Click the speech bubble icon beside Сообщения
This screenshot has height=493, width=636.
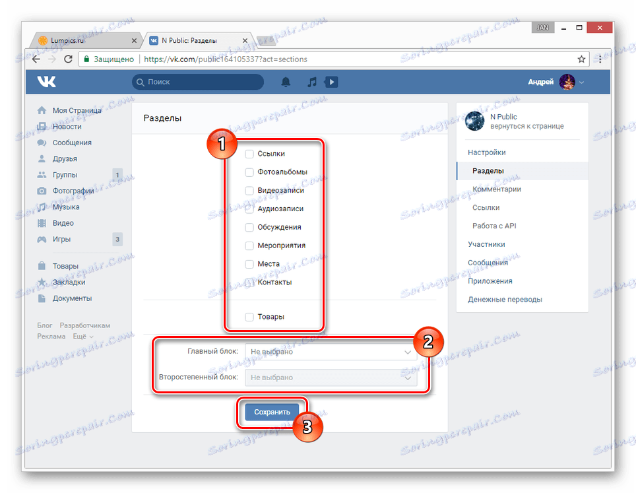click(x=42, y=143)
